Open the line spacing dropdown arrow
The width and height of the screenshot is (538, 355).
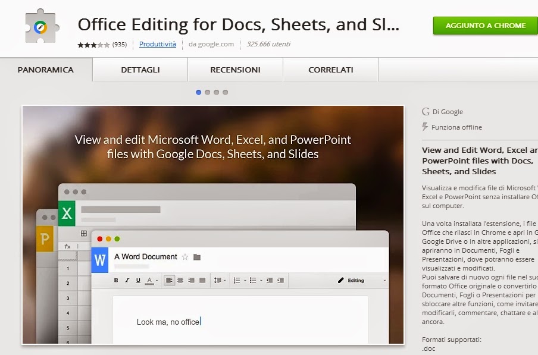pos(225,281)
